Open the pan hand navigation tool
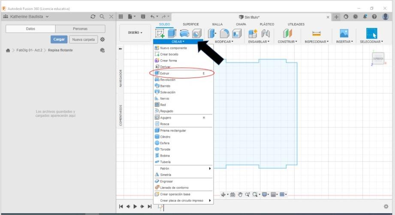Viewport: 395px width, 215px height. pos(240,194)
